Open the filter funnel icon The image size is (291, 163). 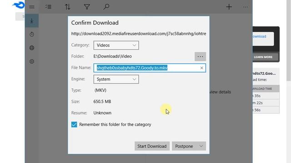pyautogui.click(x=87, y=7)
